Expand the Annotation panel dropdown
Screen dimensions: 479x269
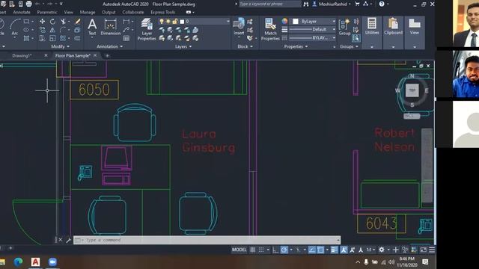point(110,46)
